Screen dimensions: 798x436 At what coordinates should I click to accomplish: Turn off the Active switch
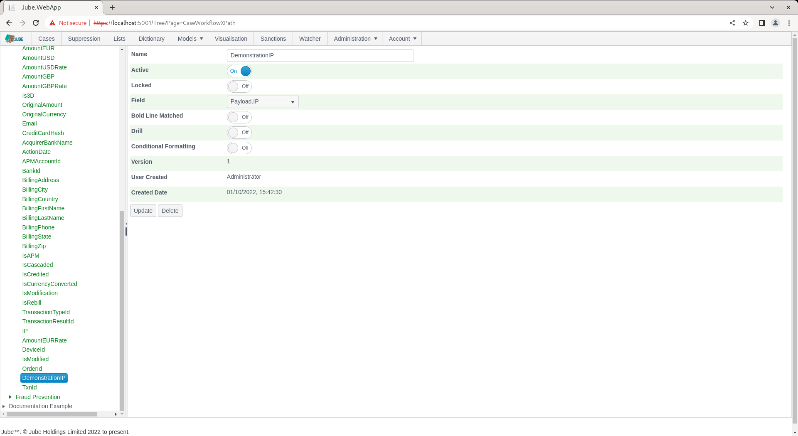(x=239, y=71)
